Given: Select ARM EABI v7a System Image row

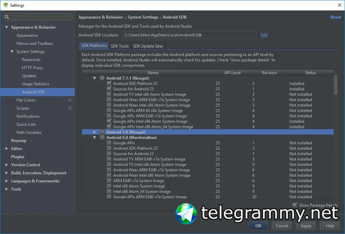Looking at the screenshot, I should coord(208,181).
